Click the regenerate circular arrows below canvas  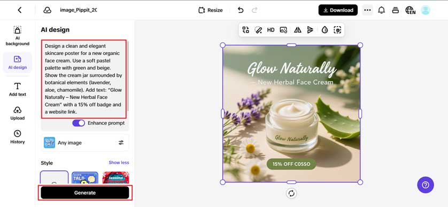coord(291,194)
